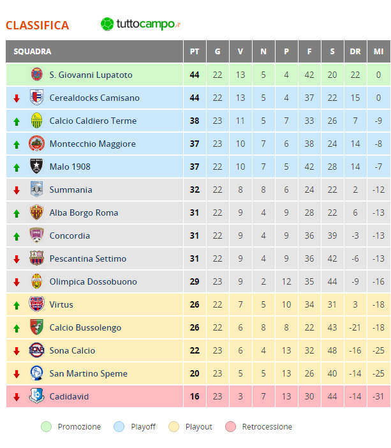Click the Malo 1908 black star crest
Viewport: 391px width, 448px height.
pyautogui.click(x=36, y=167)
